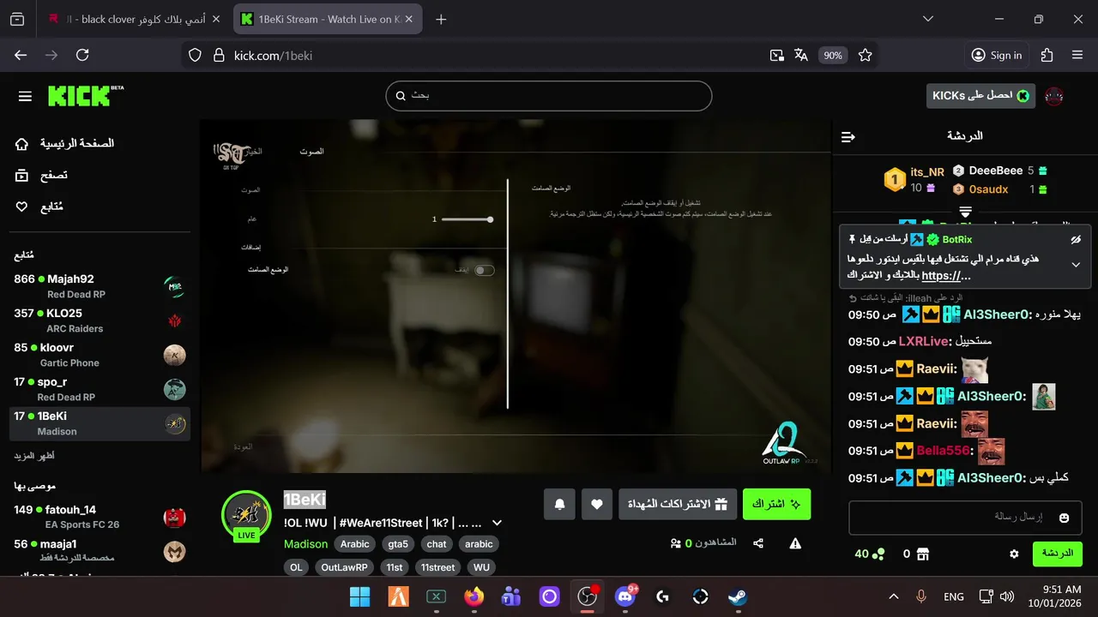Open the emoji picker in chat input
Viewport: 1098px width, 617px height.
coord(1065,518)
